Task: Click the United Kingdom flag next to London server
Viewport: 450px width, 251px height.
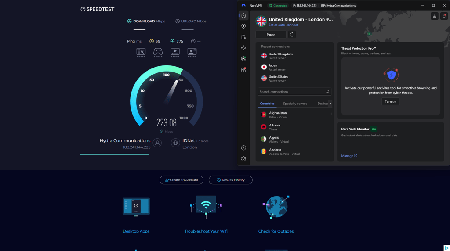Action: coord(261,21)
